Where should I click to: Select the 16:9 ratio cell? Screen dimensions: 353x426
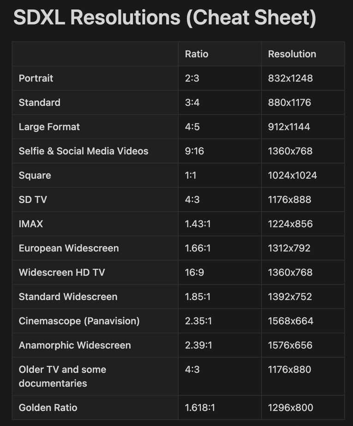click(194, 273)
